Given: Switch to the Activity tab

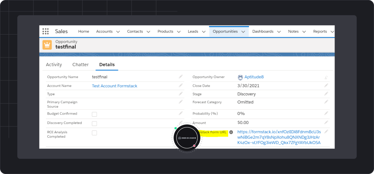Looking at the screenshot, I should click(54, 65).
